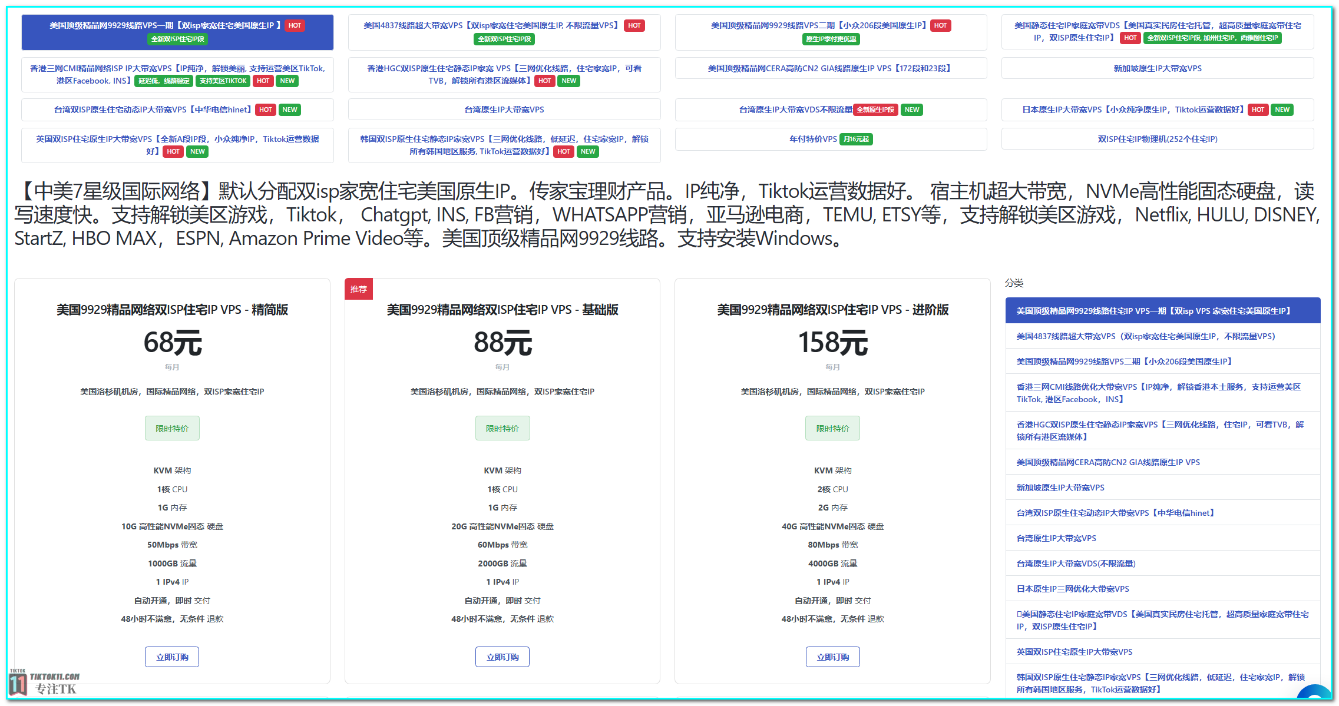Screen dimensions: 1339x706
Task: Click the 68元 price text
Action: [173, 343]
